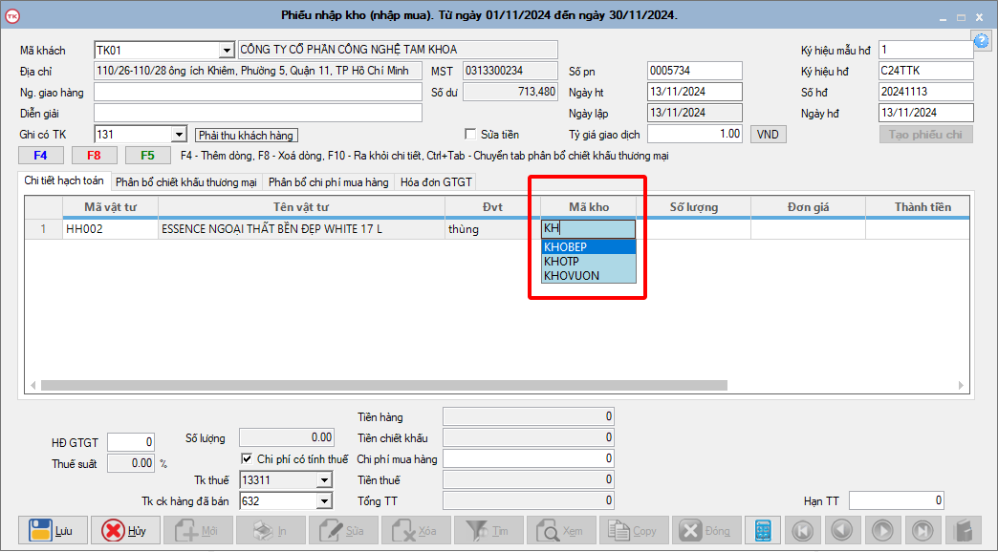
Task: Click the Ngày ht date field
Action: pyautogui.click(x=694, y=92)
